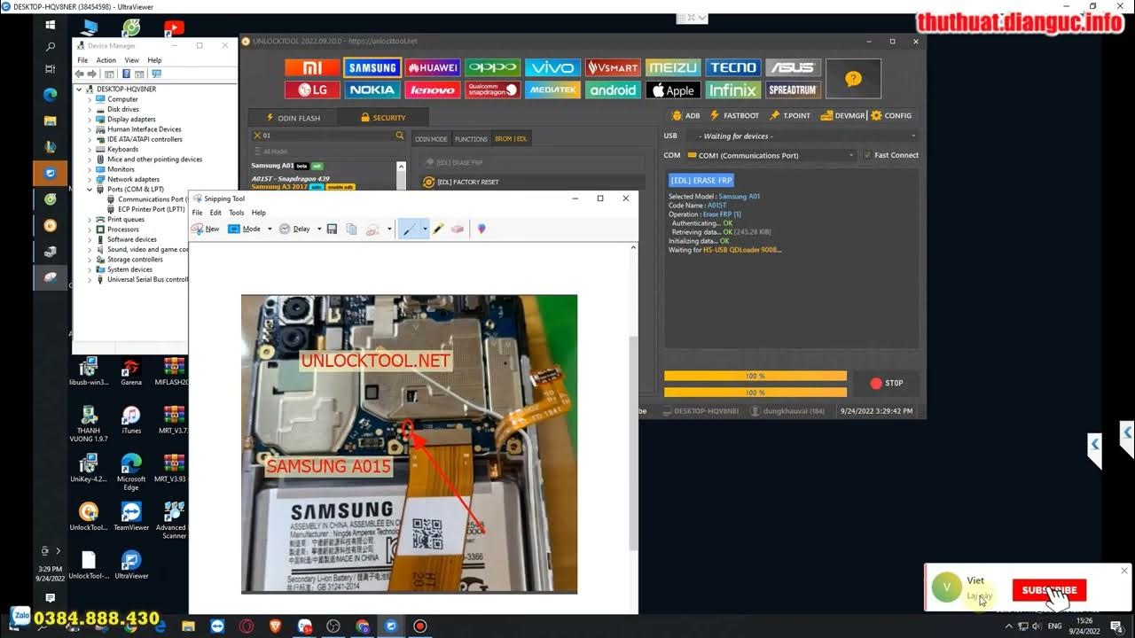Select the Highlighter tool in Snipping Tool
Image resolution: width=1135 pixels, height=638 pixels.
click(x=438, y=229)
